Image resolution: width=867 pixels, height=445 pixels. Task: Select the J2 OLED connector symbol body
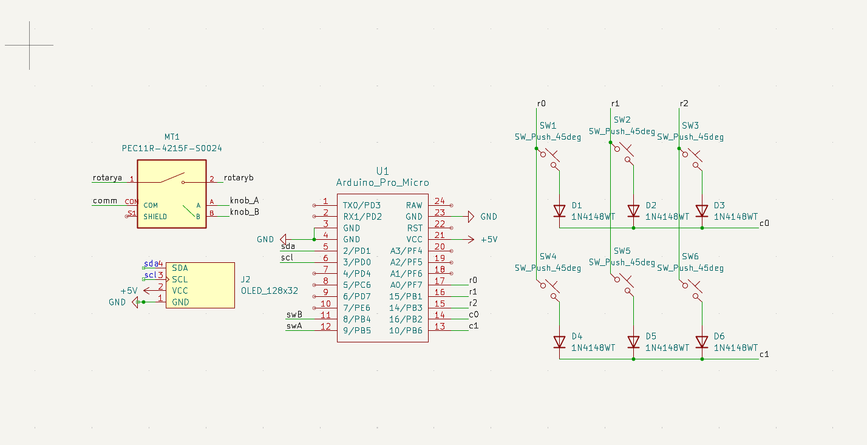pyautogui.click(x=200, y=285)
